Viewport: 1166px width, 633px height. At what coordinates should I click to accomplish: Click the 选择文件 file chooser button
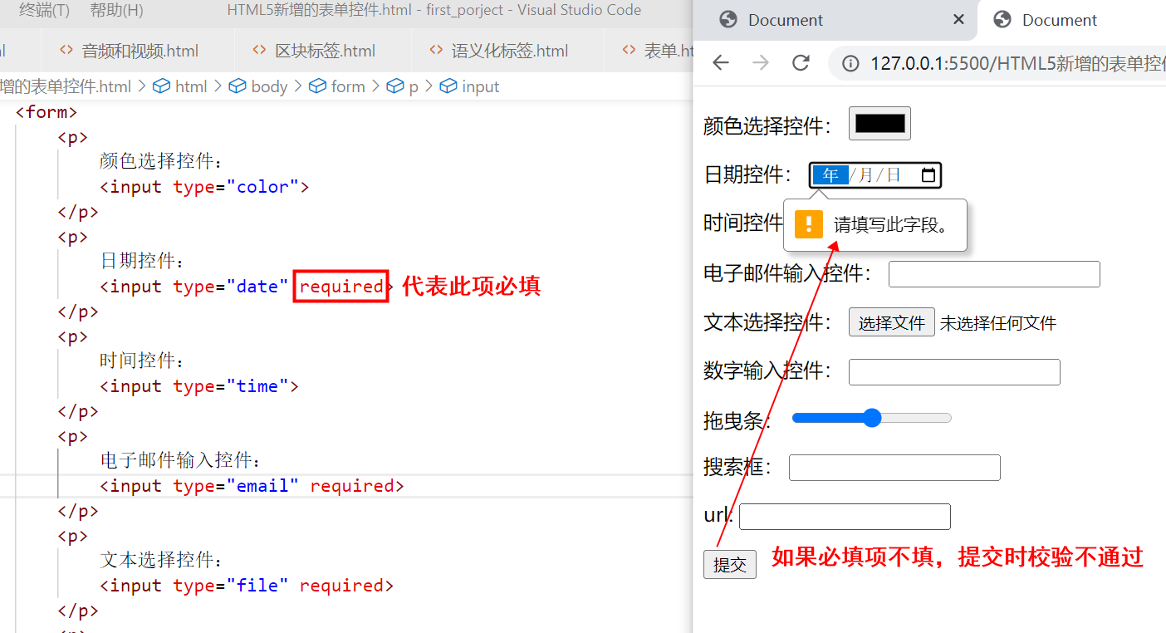click(892, 322)
